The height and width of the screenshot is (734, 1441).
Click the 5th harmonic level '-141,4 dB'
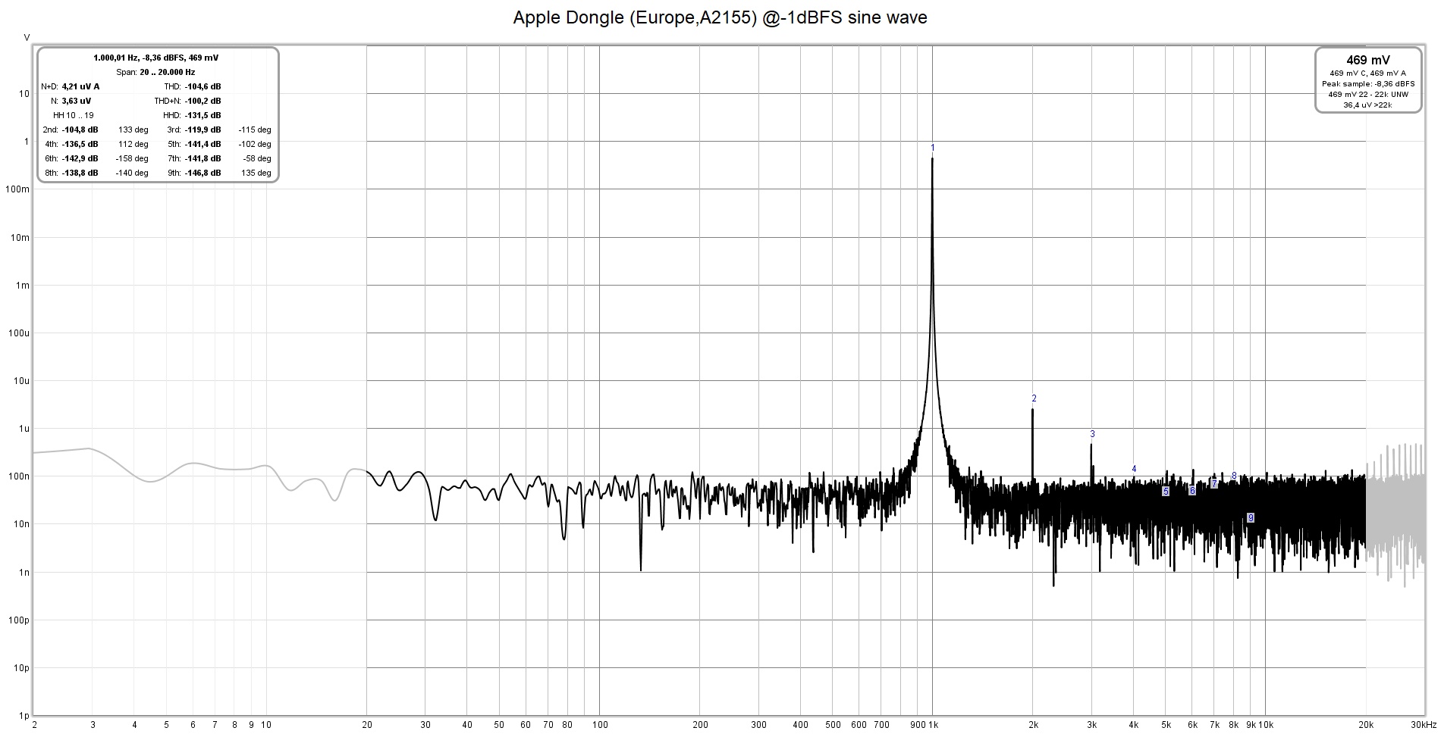[202, 144]
